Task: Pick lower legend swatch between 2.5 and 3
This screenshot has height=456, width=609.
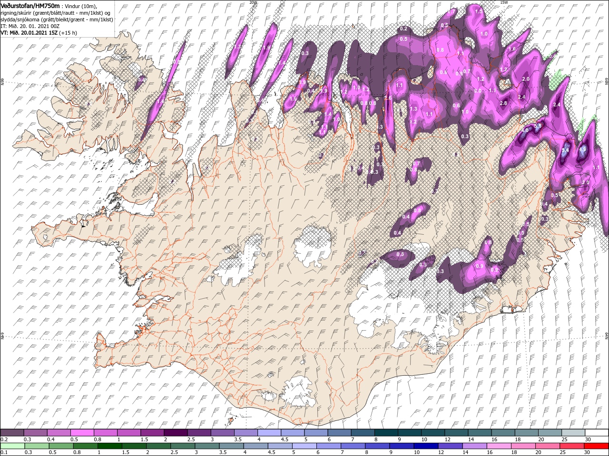Action: coord(183,446)
